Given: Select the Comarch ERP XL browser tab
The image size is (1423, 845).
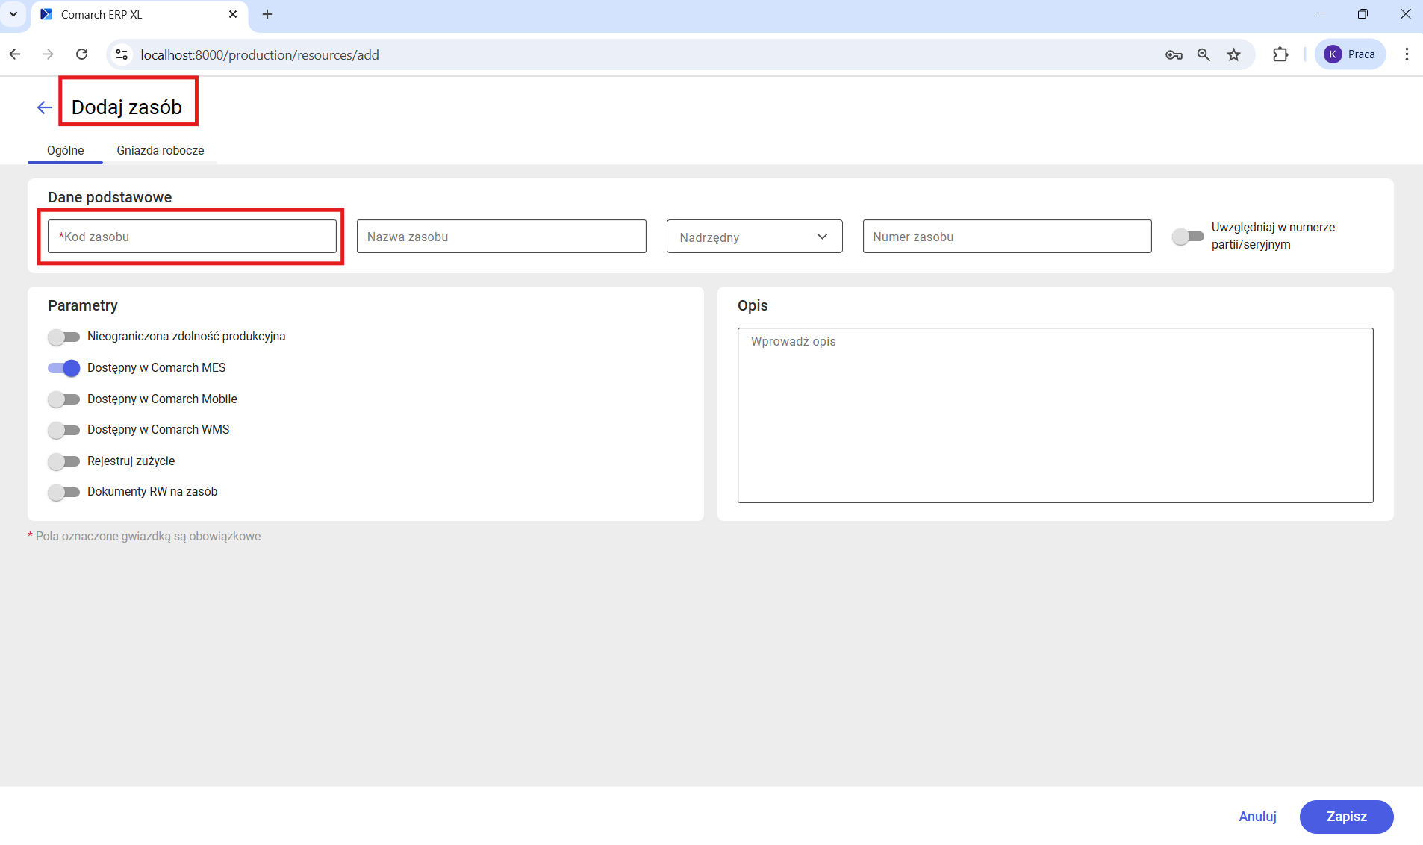Looking at the screenshot, I should [139, 15].
